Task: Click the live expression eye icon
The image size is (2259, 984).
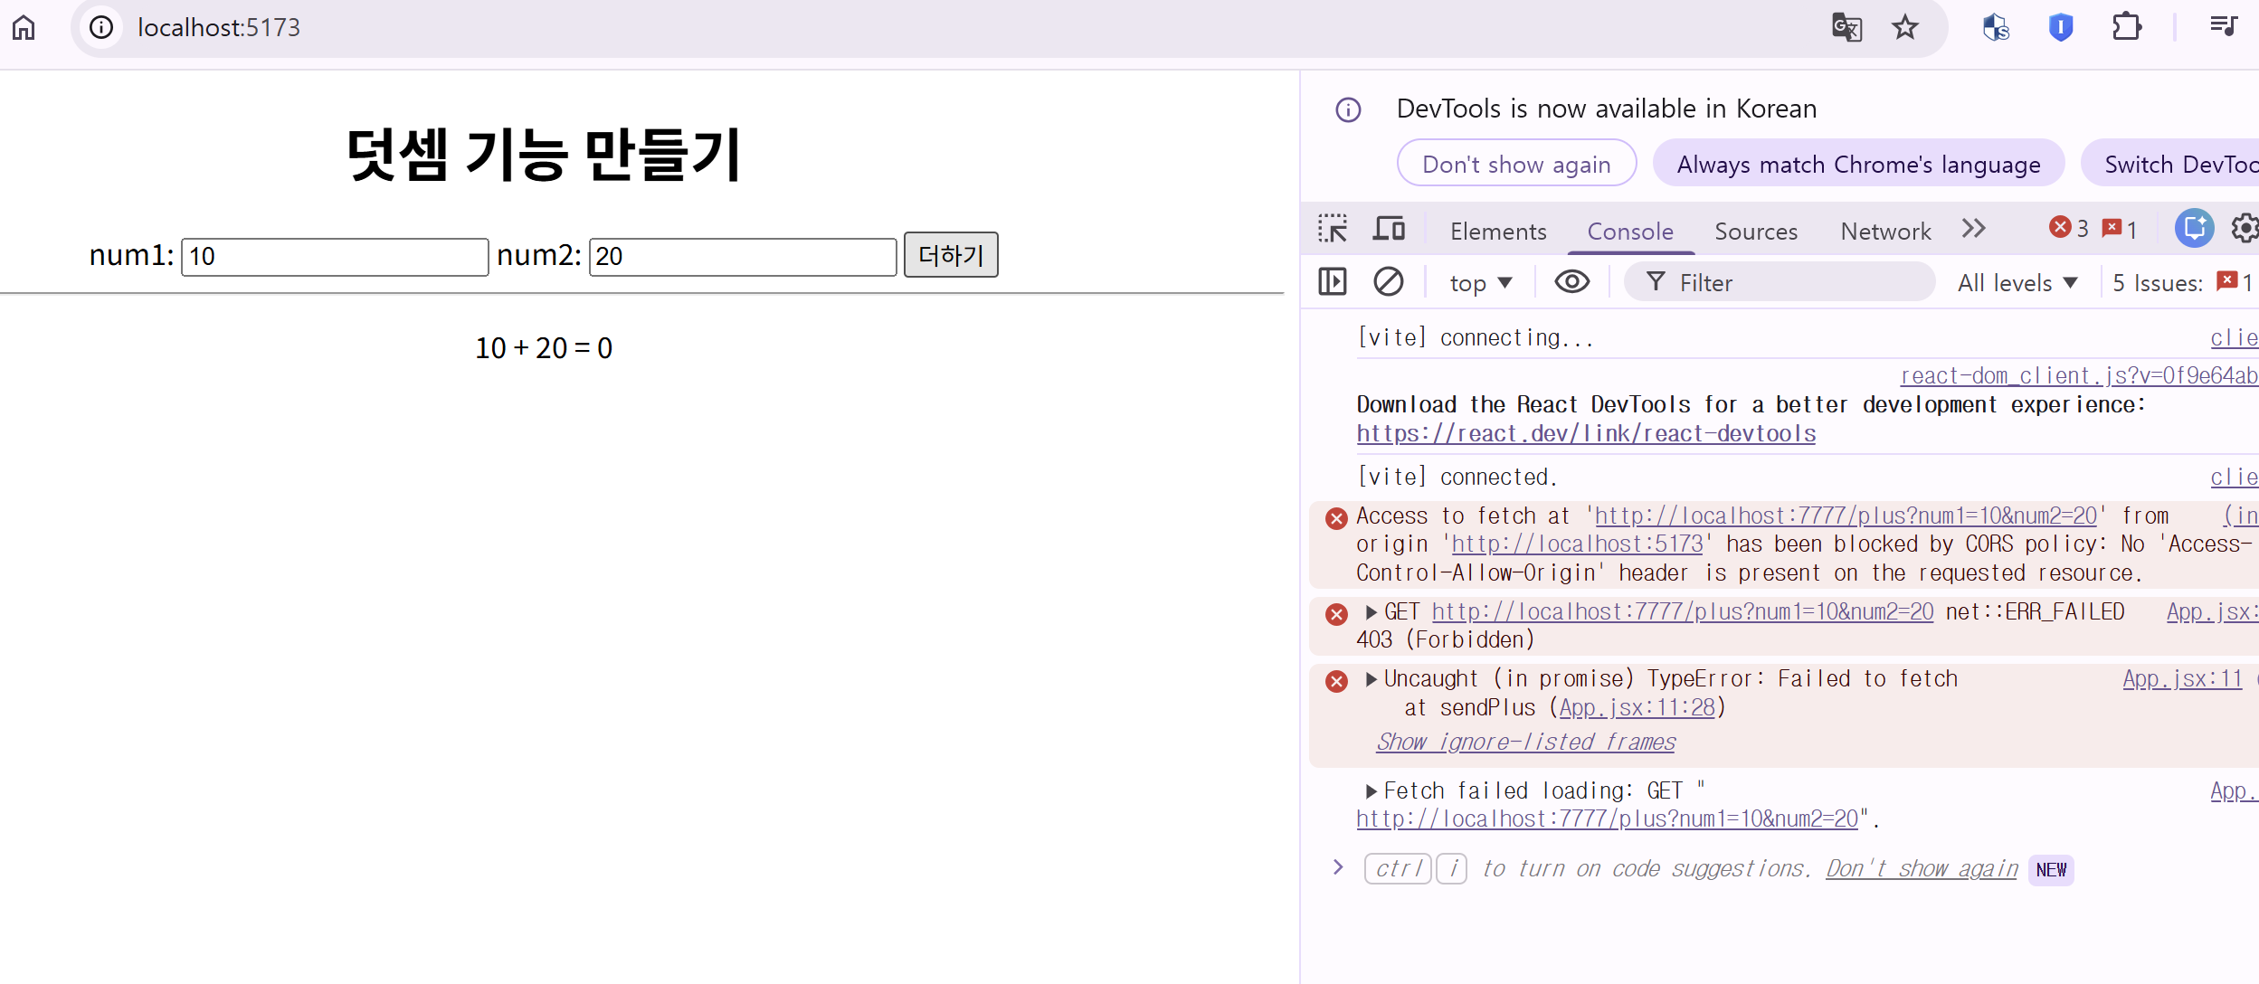Action: (x=1571, y=282)
